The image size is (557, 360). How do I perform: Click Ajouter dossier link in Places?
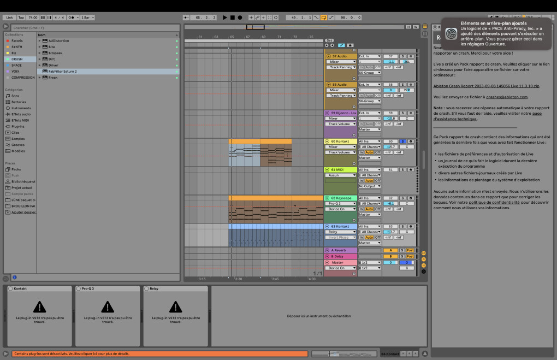pyautogui.click(x=24, y=213)
